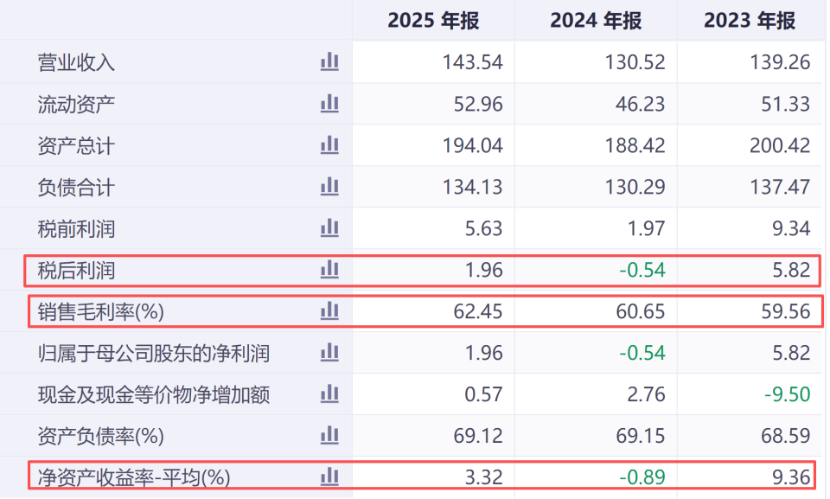Select value 60.65 in 销售毛利率 row
The height and width of the screenshot is (499, 830).
point(640,311)
